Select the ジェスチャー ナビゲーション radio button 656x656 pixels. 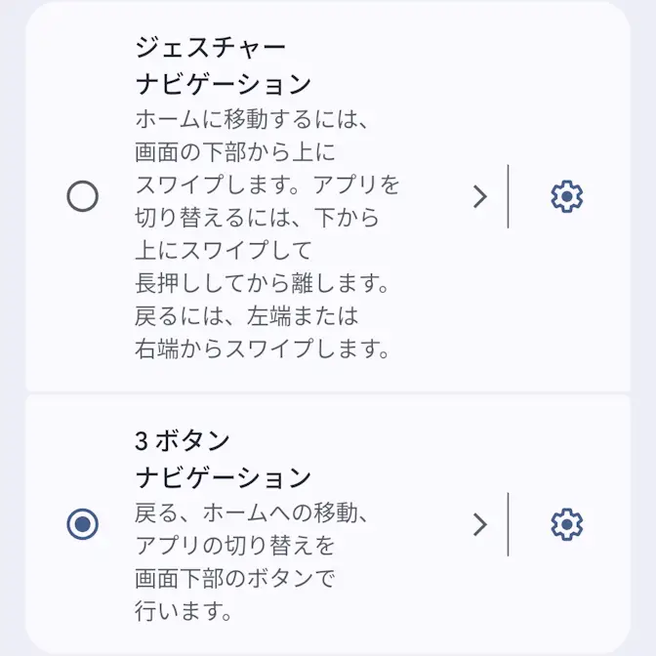(x=83, y=197)
